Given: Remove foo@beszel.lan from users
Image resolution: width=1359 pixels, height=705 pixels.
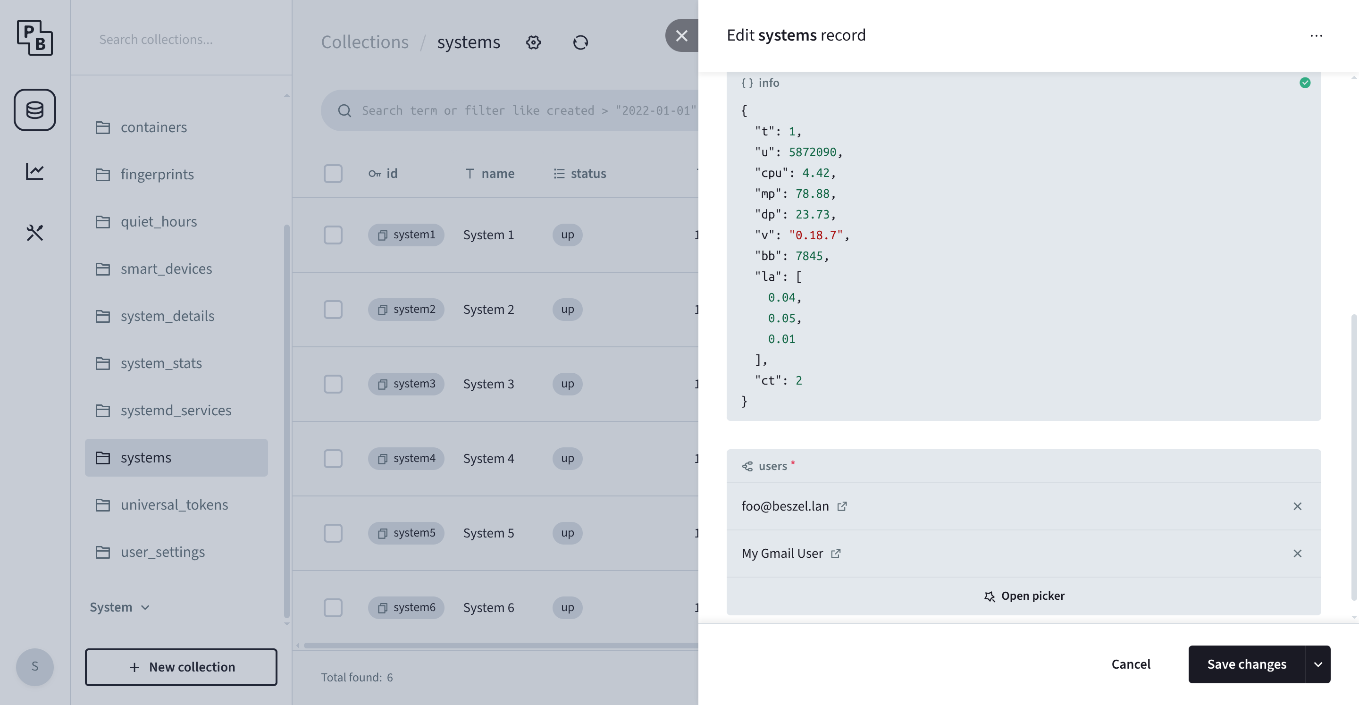Looking at the screenshot, I should tap(1297, 506).
